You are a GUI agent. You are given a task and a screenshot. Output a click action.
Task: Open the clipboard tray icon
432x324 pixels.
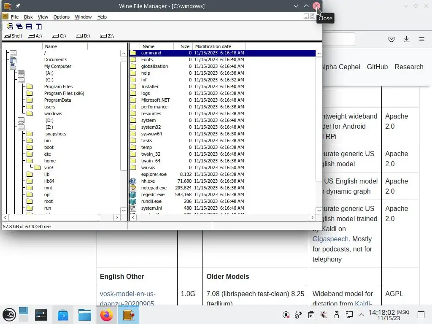pos(311,315)
